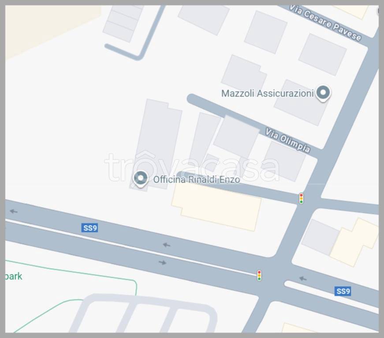
Task: Click the westbound arrow at far left of SS9
Action: [14, 211]
